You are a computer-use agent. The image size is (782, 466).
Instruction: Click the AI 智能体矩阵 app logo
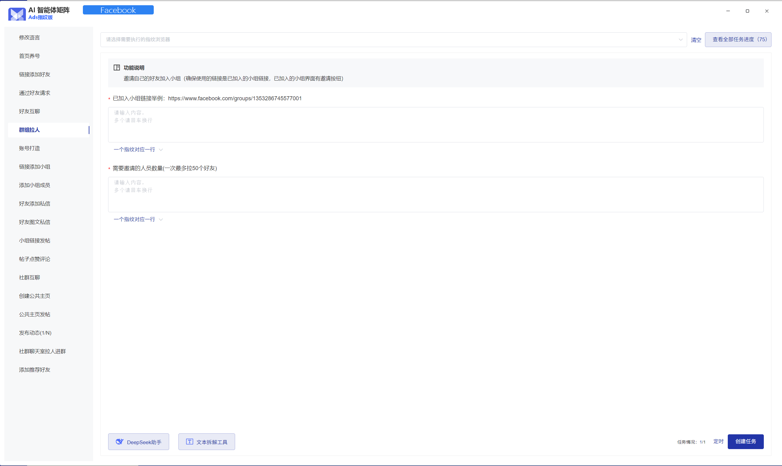[17, 14]
